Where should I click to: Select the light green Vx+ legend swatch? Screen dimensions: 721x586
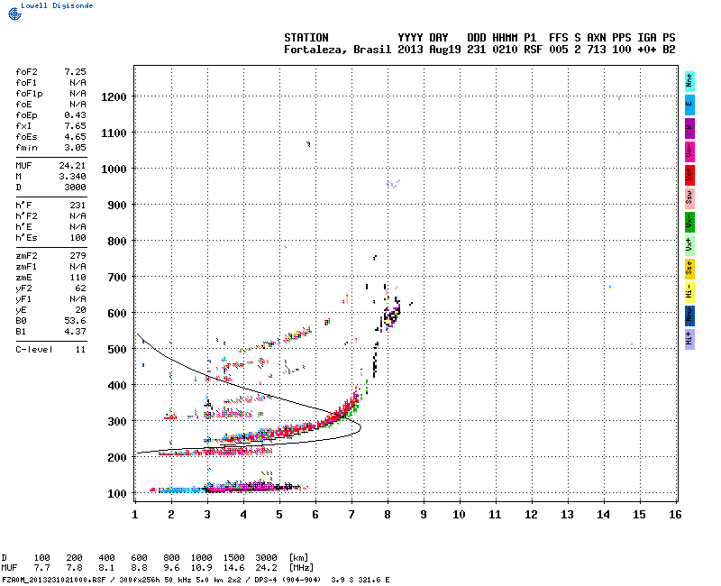pos(689,245)
